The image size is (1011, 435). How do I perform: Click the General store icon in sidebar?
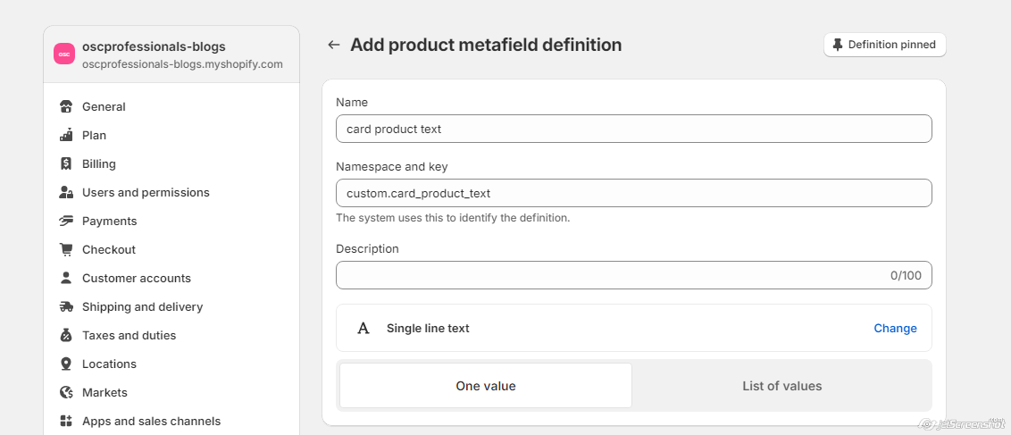66,106
